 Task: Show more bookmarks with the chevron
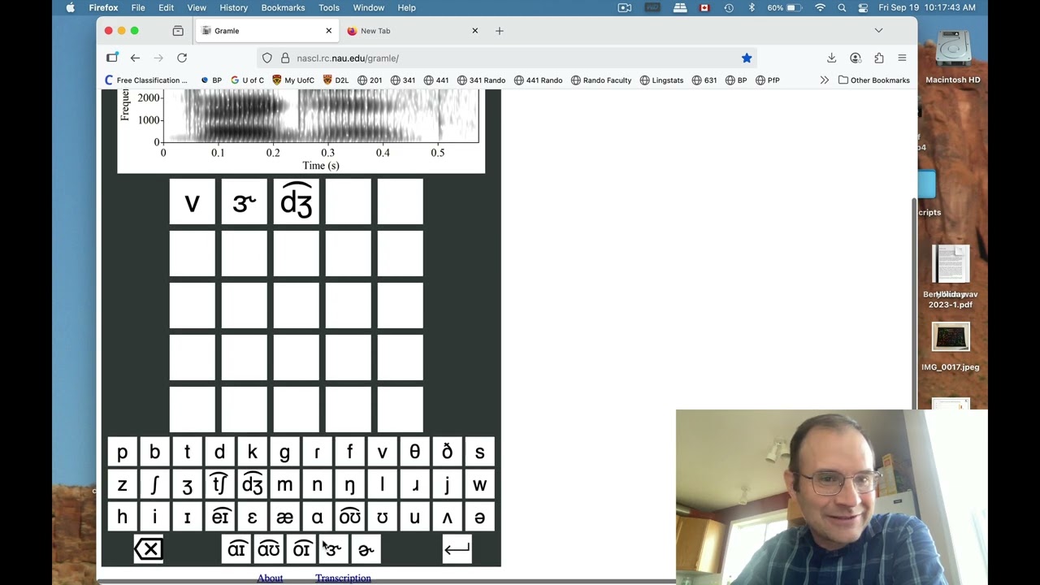(x=824, y=80)
